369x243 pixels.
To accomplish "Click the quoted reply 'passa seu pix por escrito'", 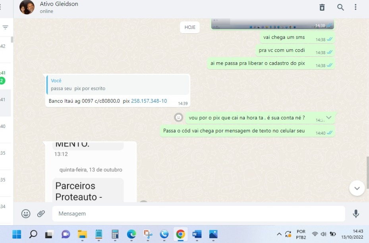I will 118,84.
